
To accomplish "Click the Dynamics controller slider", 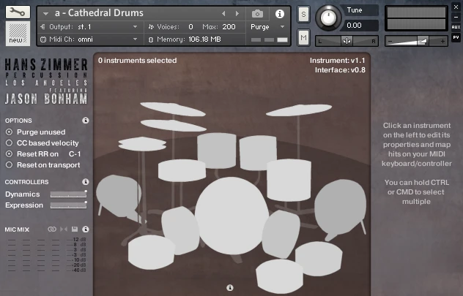I will click(x=68, y=194).
